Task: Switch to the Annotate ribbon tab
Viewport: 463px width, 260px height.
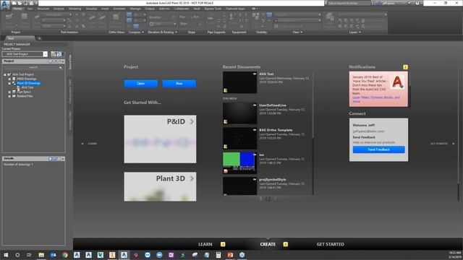Action: (119, 9)
